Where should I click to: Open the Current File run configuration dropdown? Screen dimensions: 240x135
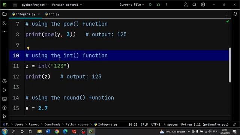pos(132,5)
